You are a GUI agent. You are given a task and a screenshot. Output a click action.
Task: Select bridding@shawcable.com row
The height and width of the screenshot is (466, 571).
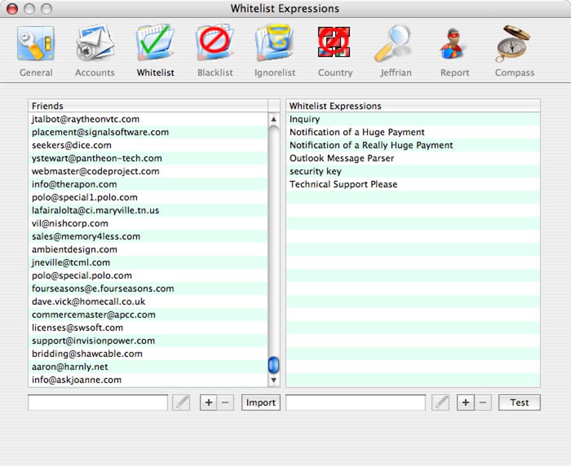tap(148, 354)
